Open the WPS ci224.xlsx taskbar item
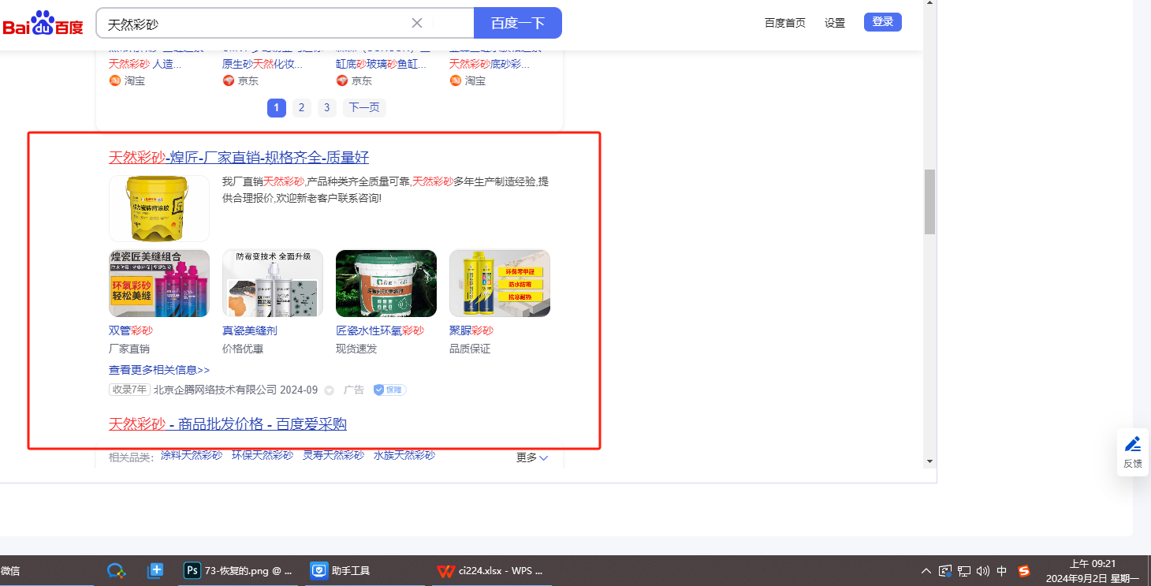The image size is (1151, 586). pos(491,571)
